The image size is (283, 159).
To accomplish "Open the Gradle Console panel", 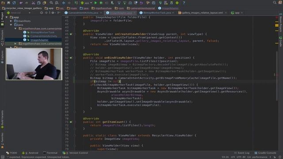I will point(265,153).
